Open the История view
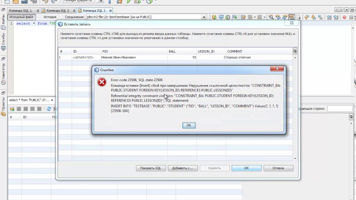 [50, 17]
